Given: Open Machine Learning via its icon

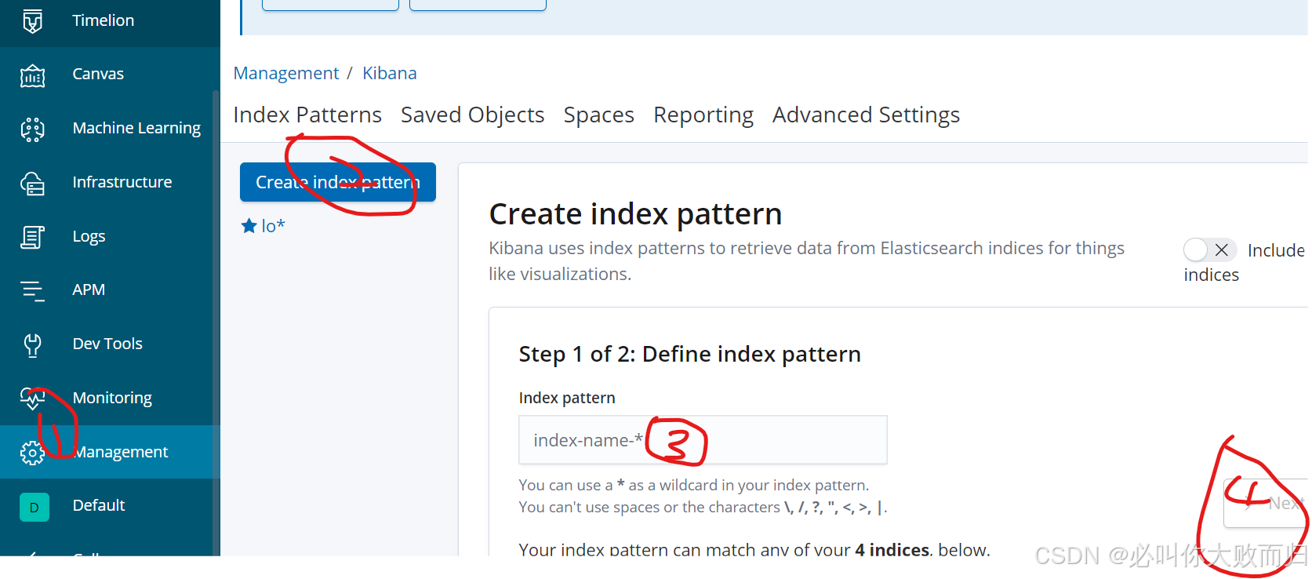Looking at the screenshot, I should 32,129.
